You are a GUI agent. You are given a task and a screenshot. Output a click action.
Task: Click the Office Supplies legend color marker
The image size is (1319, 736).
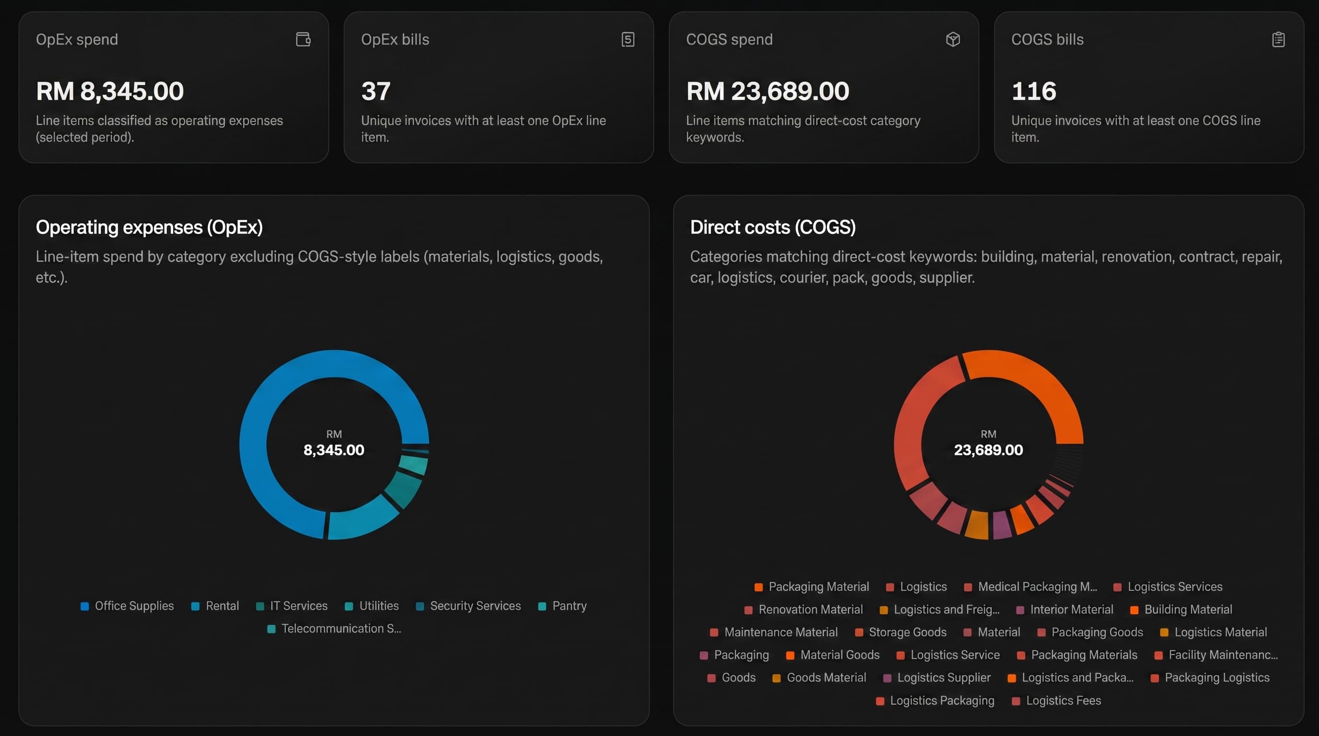pos(84,606)
